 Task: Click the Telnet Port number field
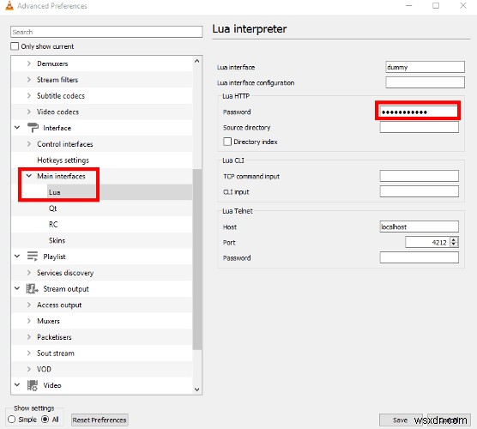[x=427, y=242]
